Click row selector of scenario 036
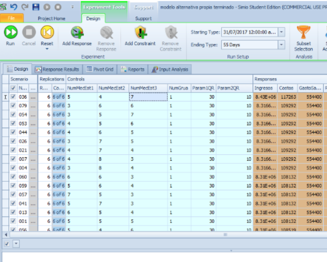 [6, 97]
